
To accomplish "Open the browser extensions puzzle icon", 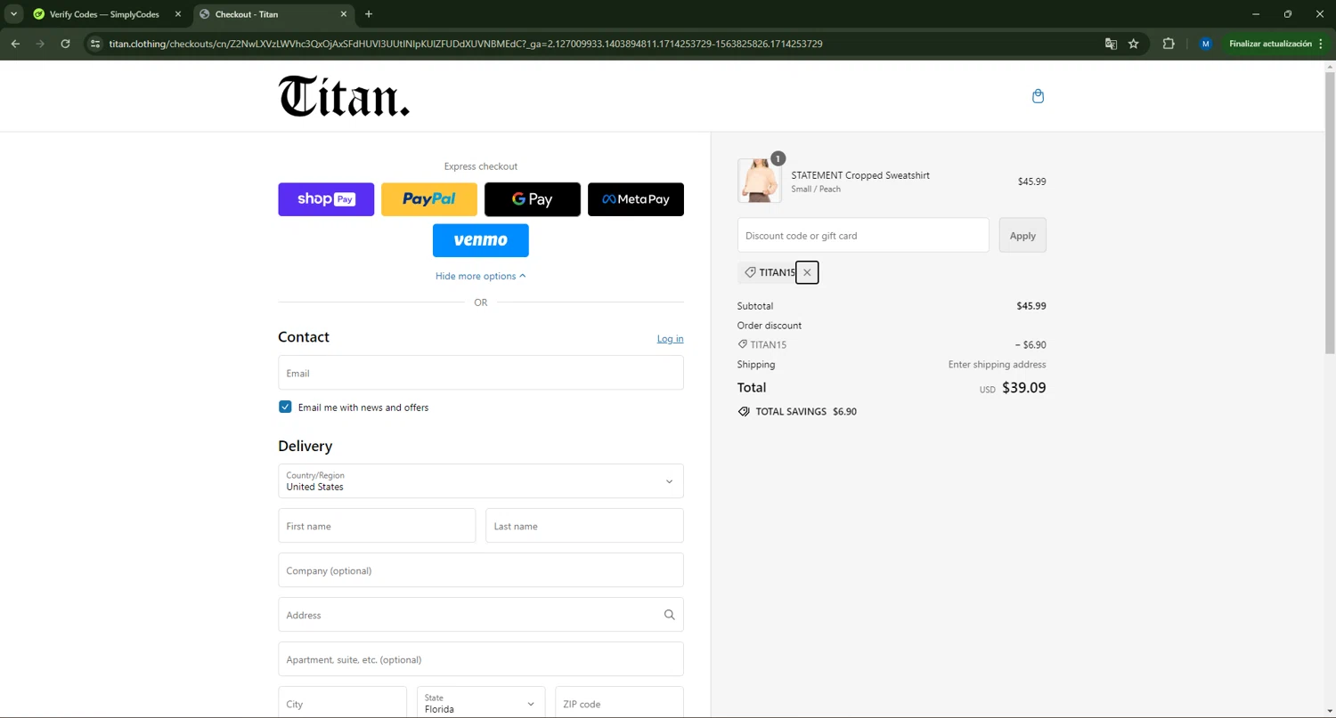I will click(x=1169, y=44).
